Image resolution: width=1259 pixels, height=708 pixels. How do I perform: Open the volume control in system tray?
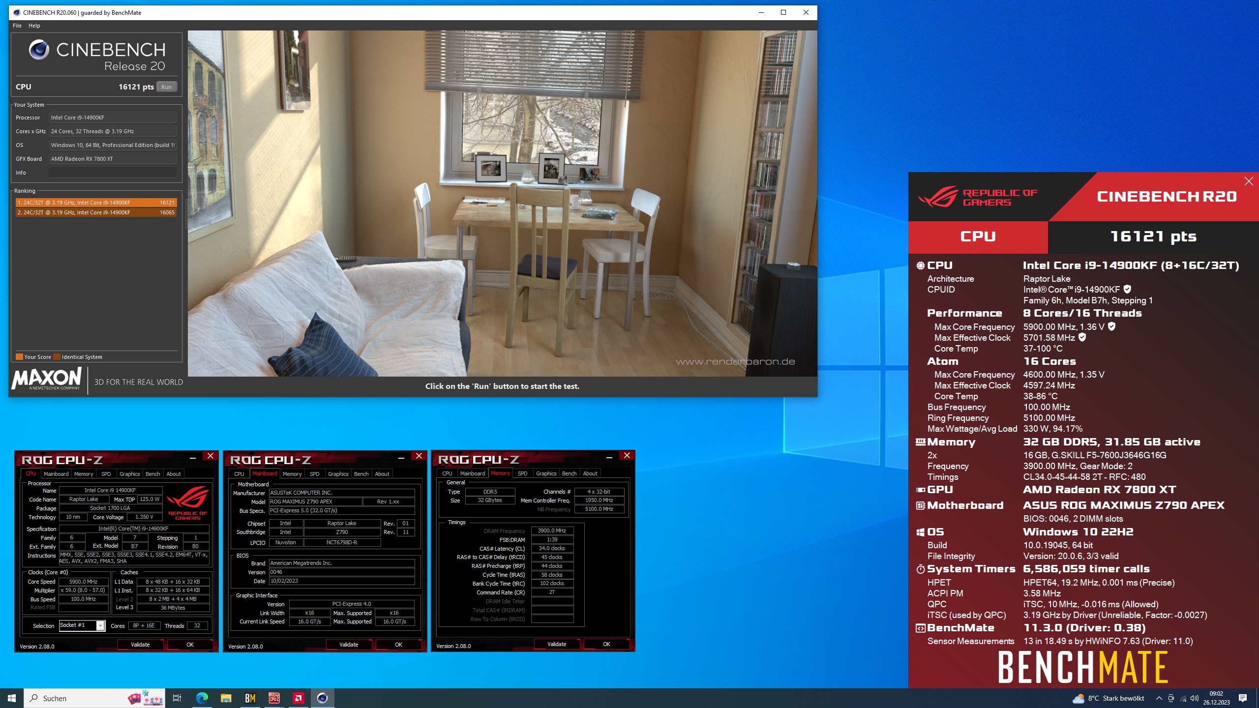click(x=1195, y=698)
